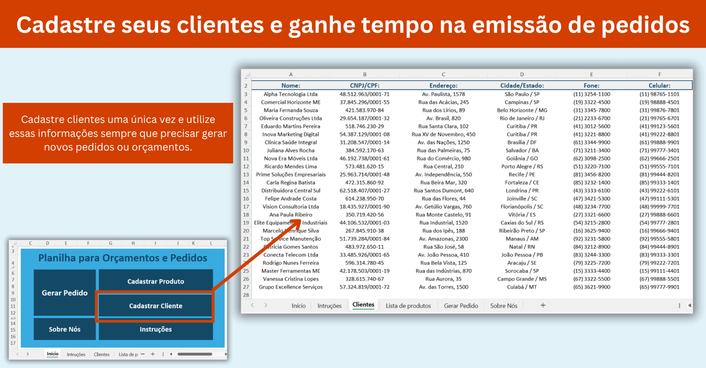Select cell 'Alpha Tecnologia Ltda'
Image resolution: width=706 pixels, height=368 pixels.
(x=291, y=94)
